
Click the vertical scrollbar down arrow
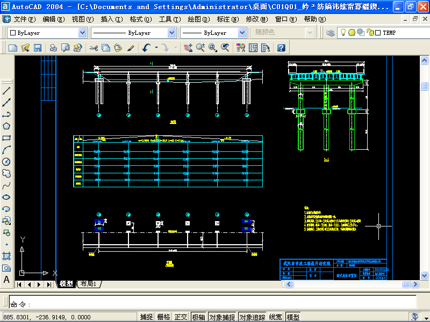(x=424, y=275)
